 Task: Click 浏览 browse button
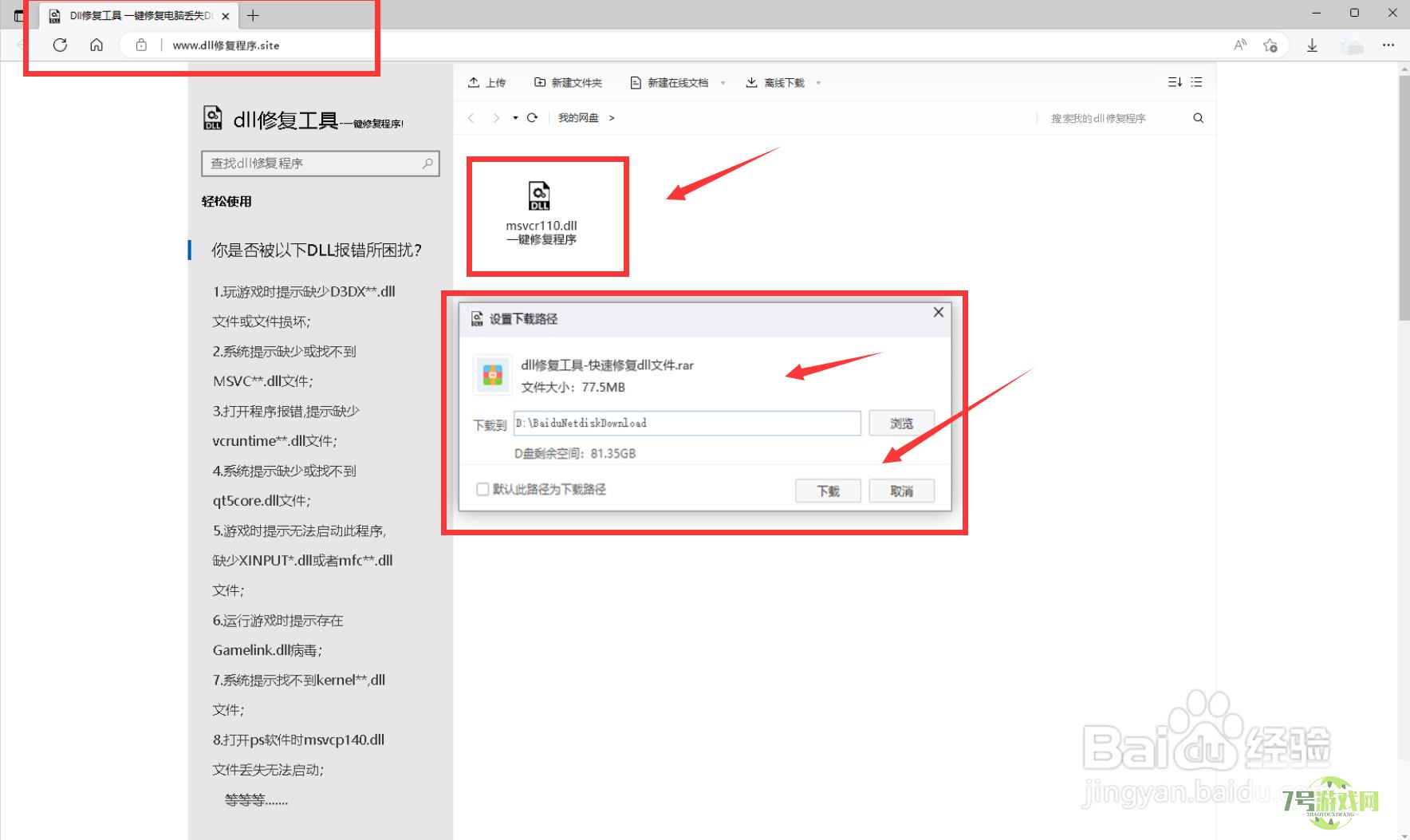click(x=901, y=423)
